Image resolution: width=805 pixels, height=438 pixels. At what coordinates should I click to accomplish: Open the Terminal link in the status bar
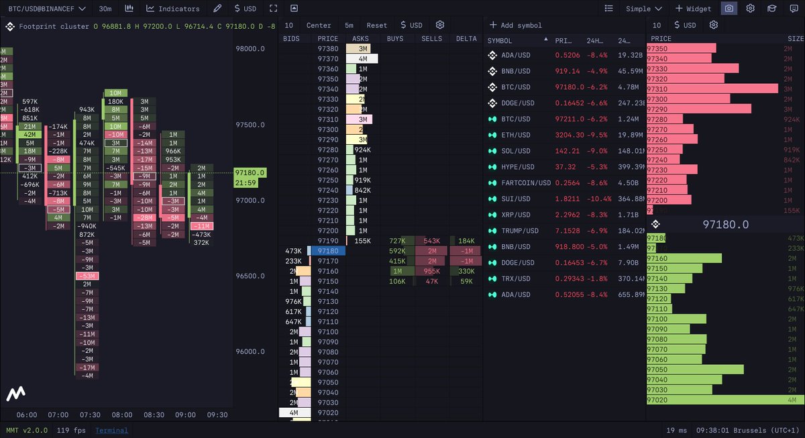coord(111,430)
